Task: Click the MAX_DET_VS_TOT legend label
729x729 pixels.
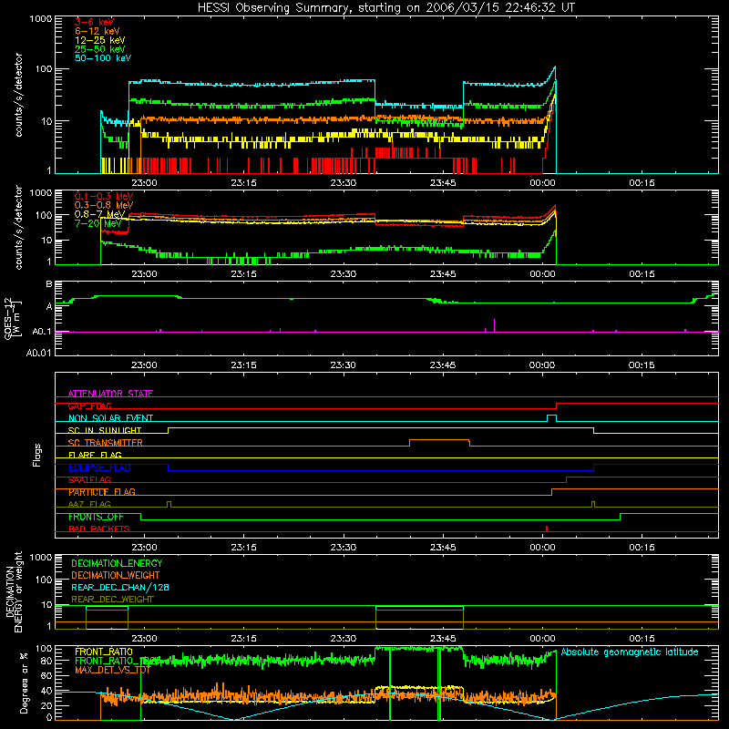Action: [x=113, y=670]
